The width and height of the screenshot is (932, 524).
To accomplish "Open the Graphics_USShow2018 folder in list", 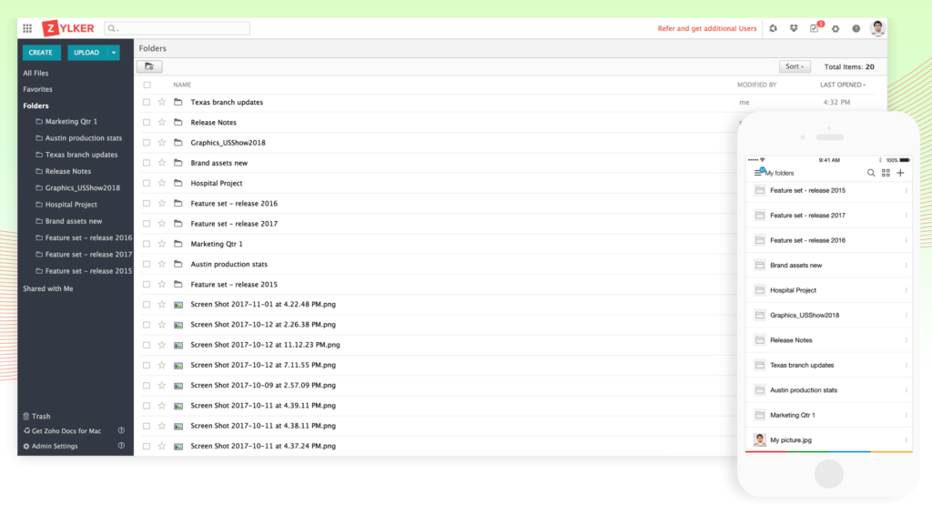I will [x=228, y=143].
